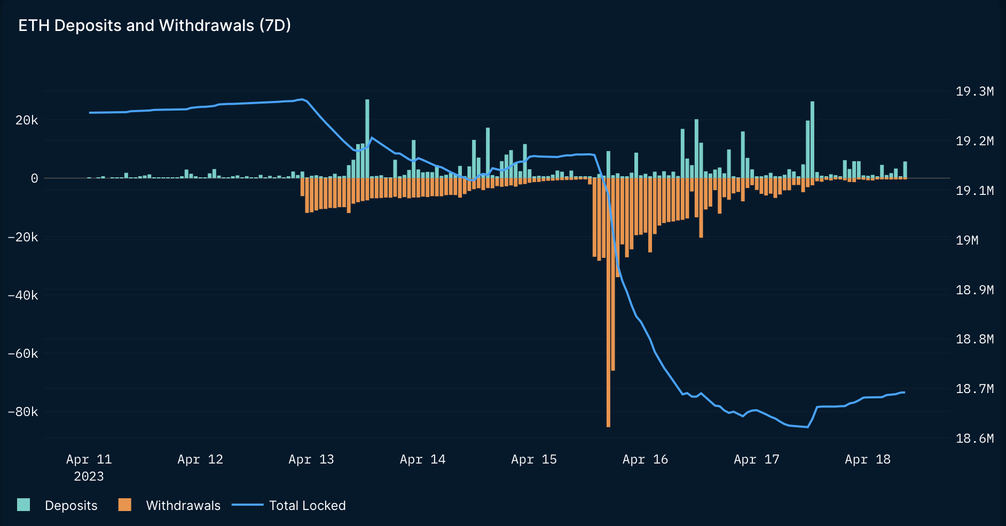Click the 18.6M right axis label

coord(974,438)
